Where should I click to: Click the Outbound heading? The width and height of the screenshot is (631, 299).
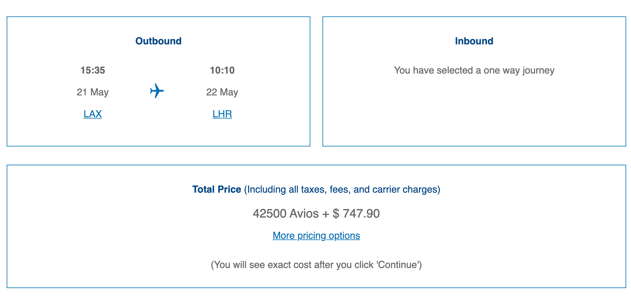click(x=158, y=41)
